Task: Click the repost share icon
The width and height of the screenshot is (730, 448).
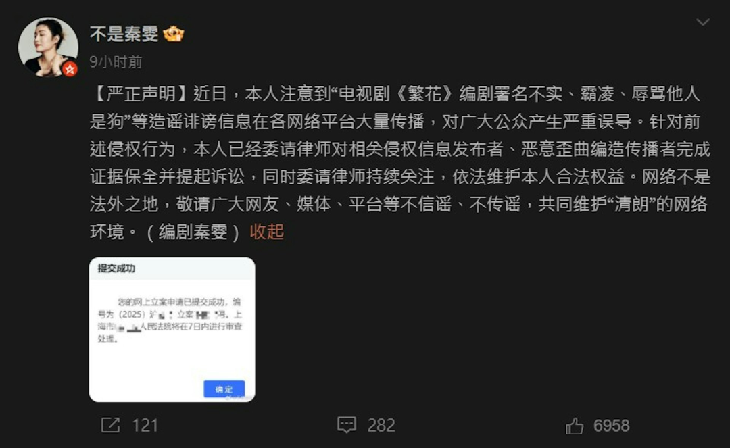Action: [x=111, y=425]
